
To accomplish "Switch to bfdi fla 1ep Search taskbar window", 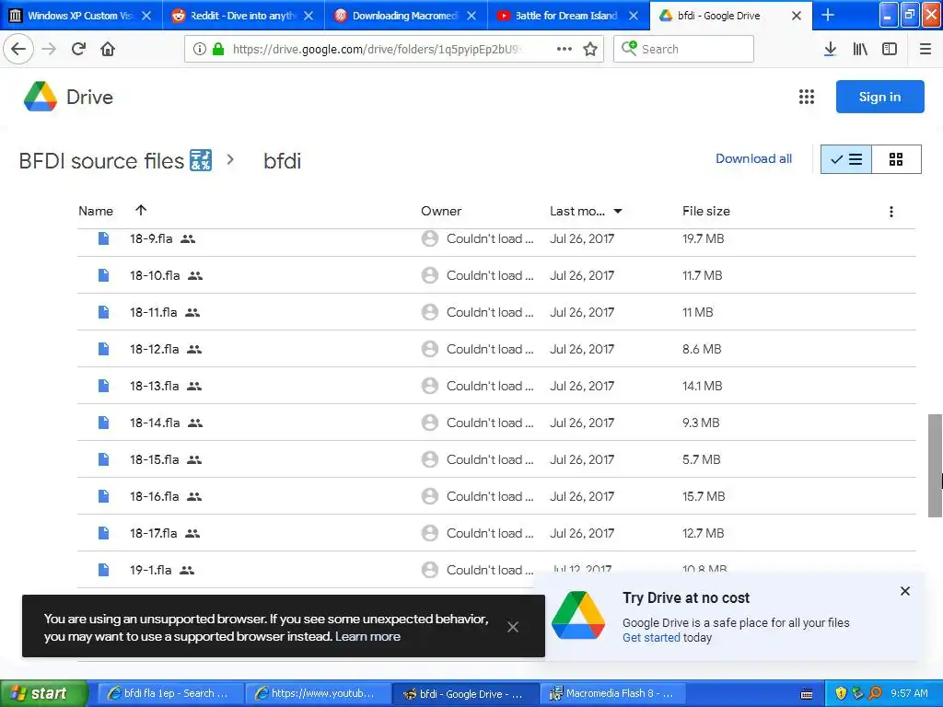I will [x=169, y=693].
